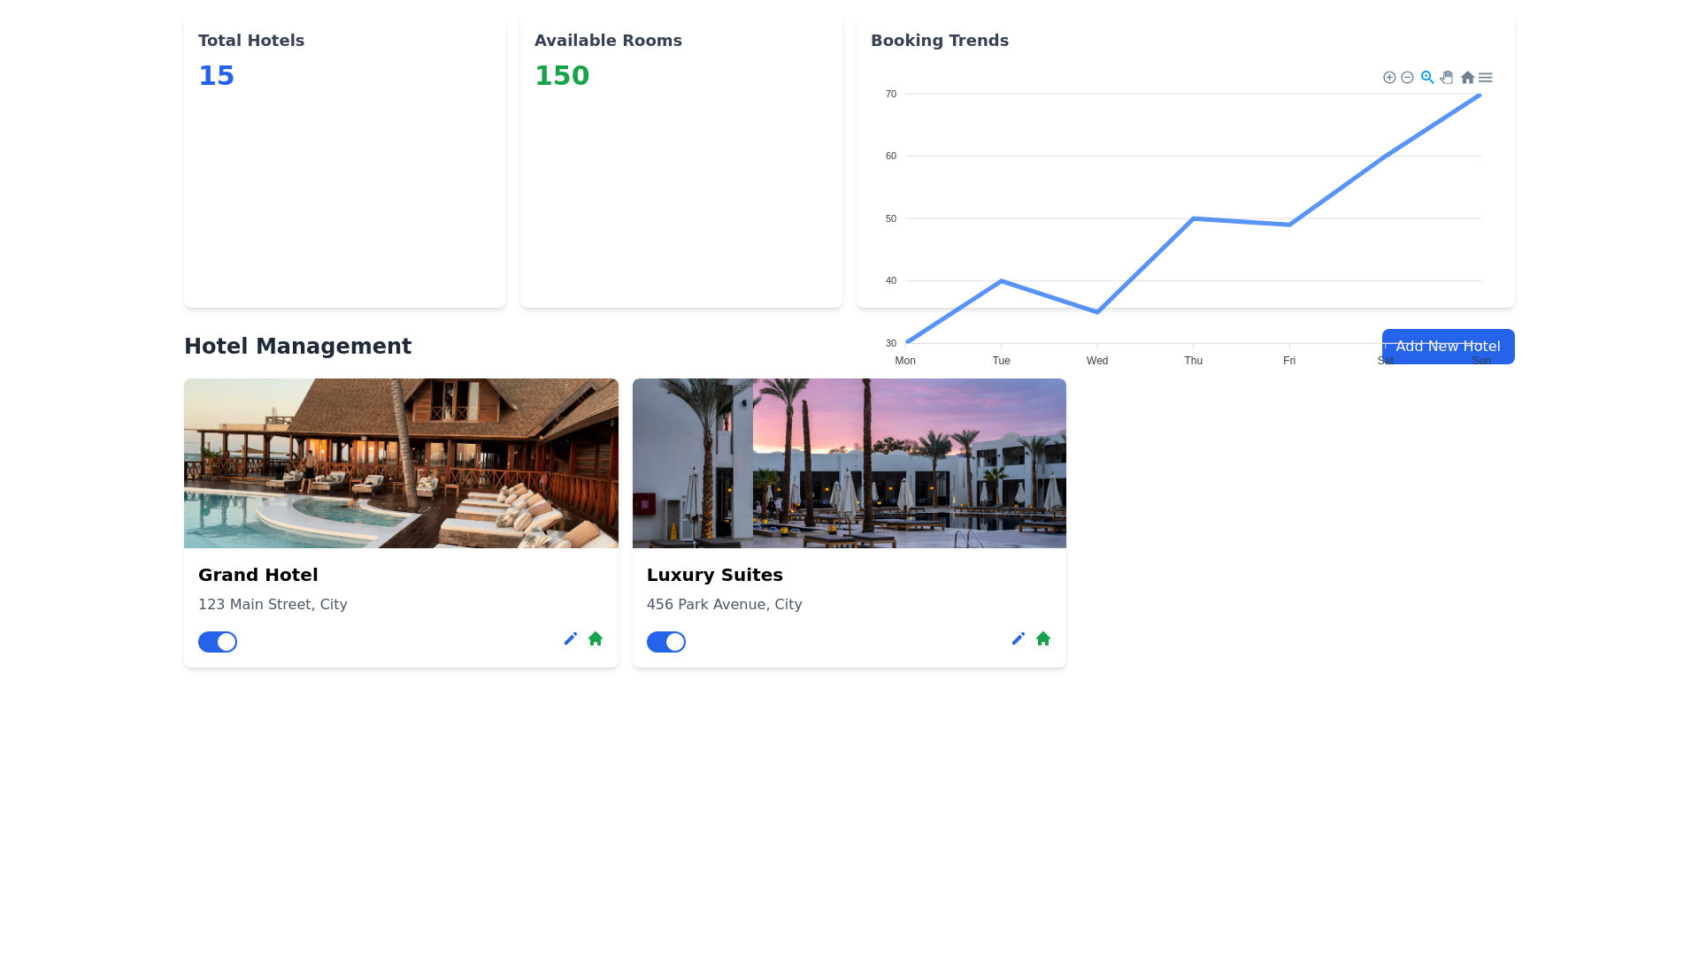Toggle Luxury Suites active switch
The image size is (1699, 955).
(x=666, y=642)
